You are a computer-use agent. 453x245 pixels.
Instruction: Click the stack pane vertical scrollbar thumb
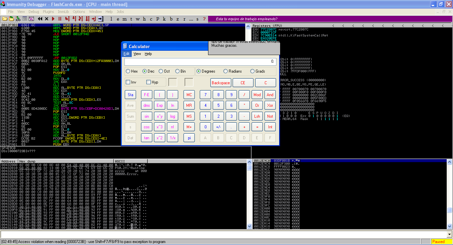pyautogui.click(x=449, y=210)
